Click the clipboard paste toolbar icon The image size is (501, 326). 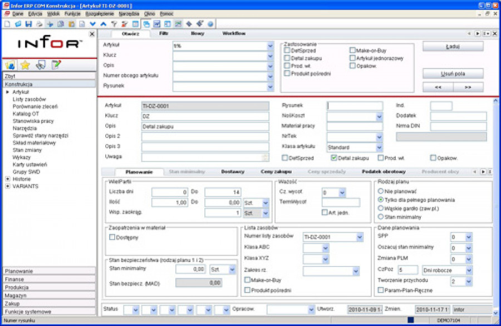(72, 24)
